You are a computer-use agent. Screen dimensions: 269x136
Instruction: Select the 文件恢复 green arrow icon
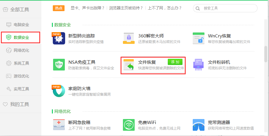coord(129,65)
